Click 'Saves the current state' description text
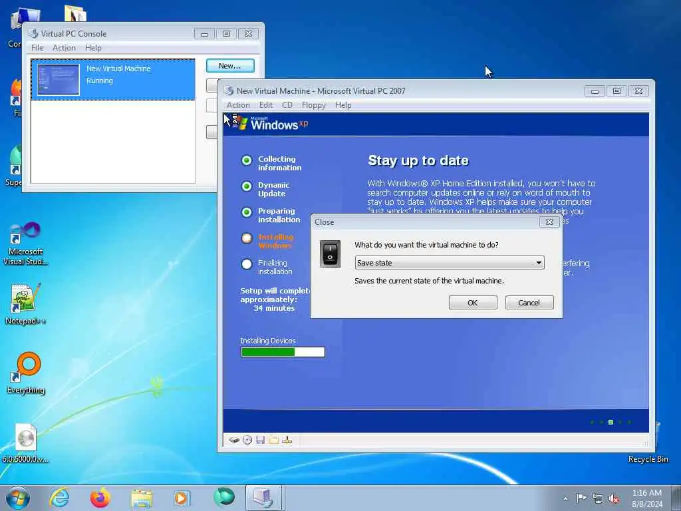 [x=429, y=281]
